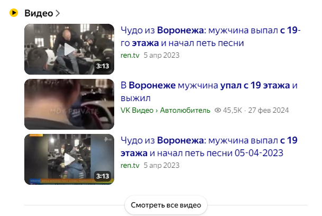The image size is (322, 216).
Task: Play the third video via its play button
Action: (69, 159)
